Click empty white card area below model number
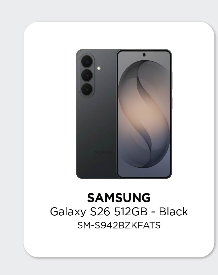Screen dimensions: 218x275 coord(119,243)
